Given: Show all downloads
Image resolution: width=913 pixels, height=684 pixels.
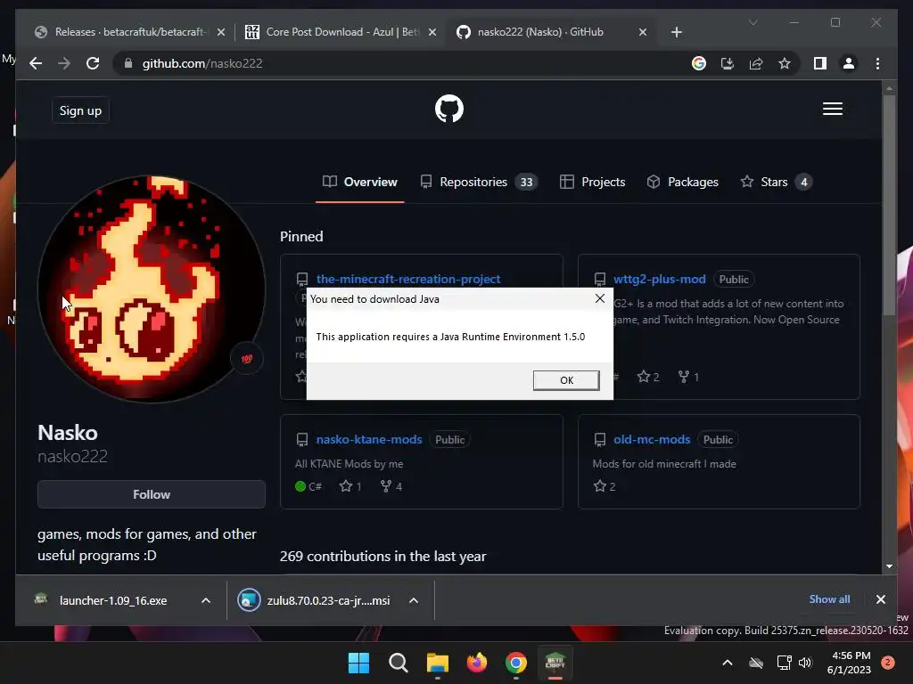Looking at the screenshot, I should [x=829, y=599].
